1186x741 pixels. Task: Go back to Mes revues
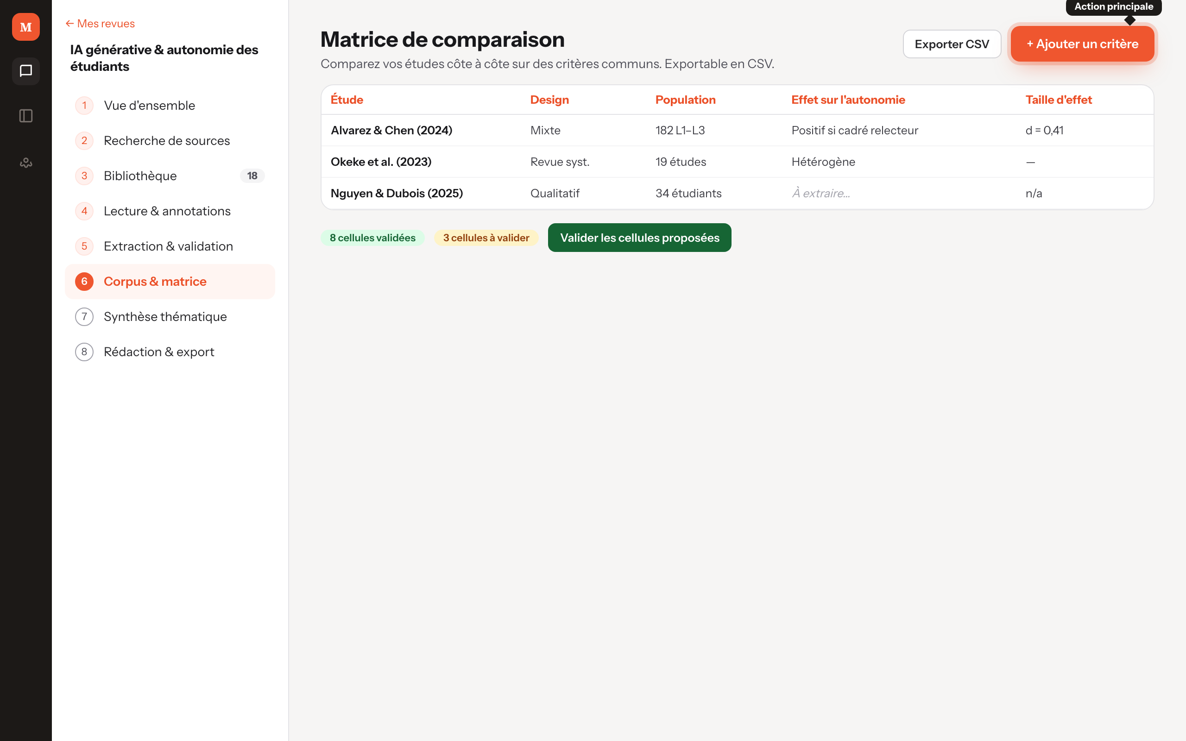click(100, 24)
